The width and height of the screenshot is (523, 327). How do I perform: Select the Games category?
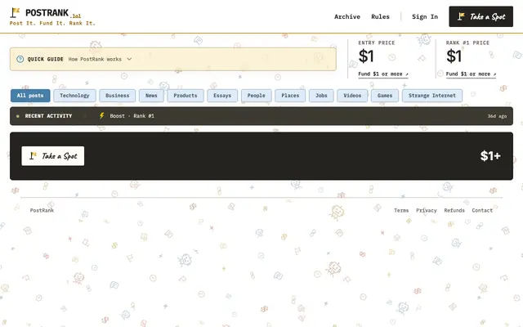[x=385, y=96]
